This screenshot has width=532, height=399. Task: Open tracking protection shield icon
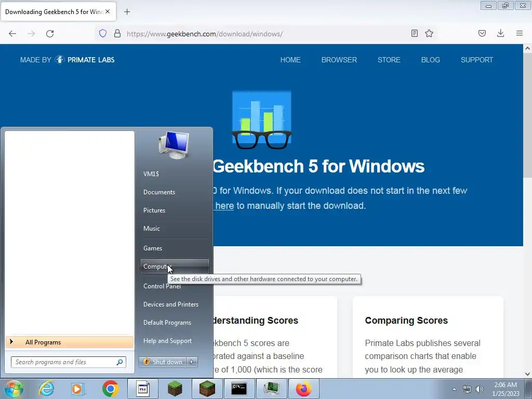[103, 33]
